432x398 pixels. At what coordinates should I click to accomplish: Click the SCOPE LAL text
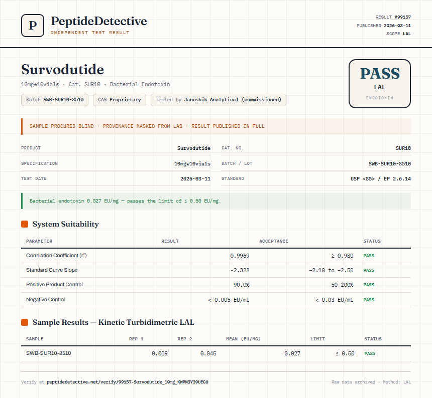398,34
